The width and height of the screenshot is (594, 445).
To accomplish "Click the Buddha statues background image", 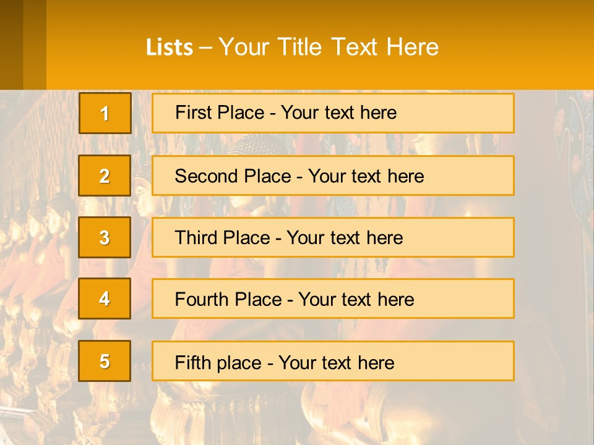I will pos(297,412).
